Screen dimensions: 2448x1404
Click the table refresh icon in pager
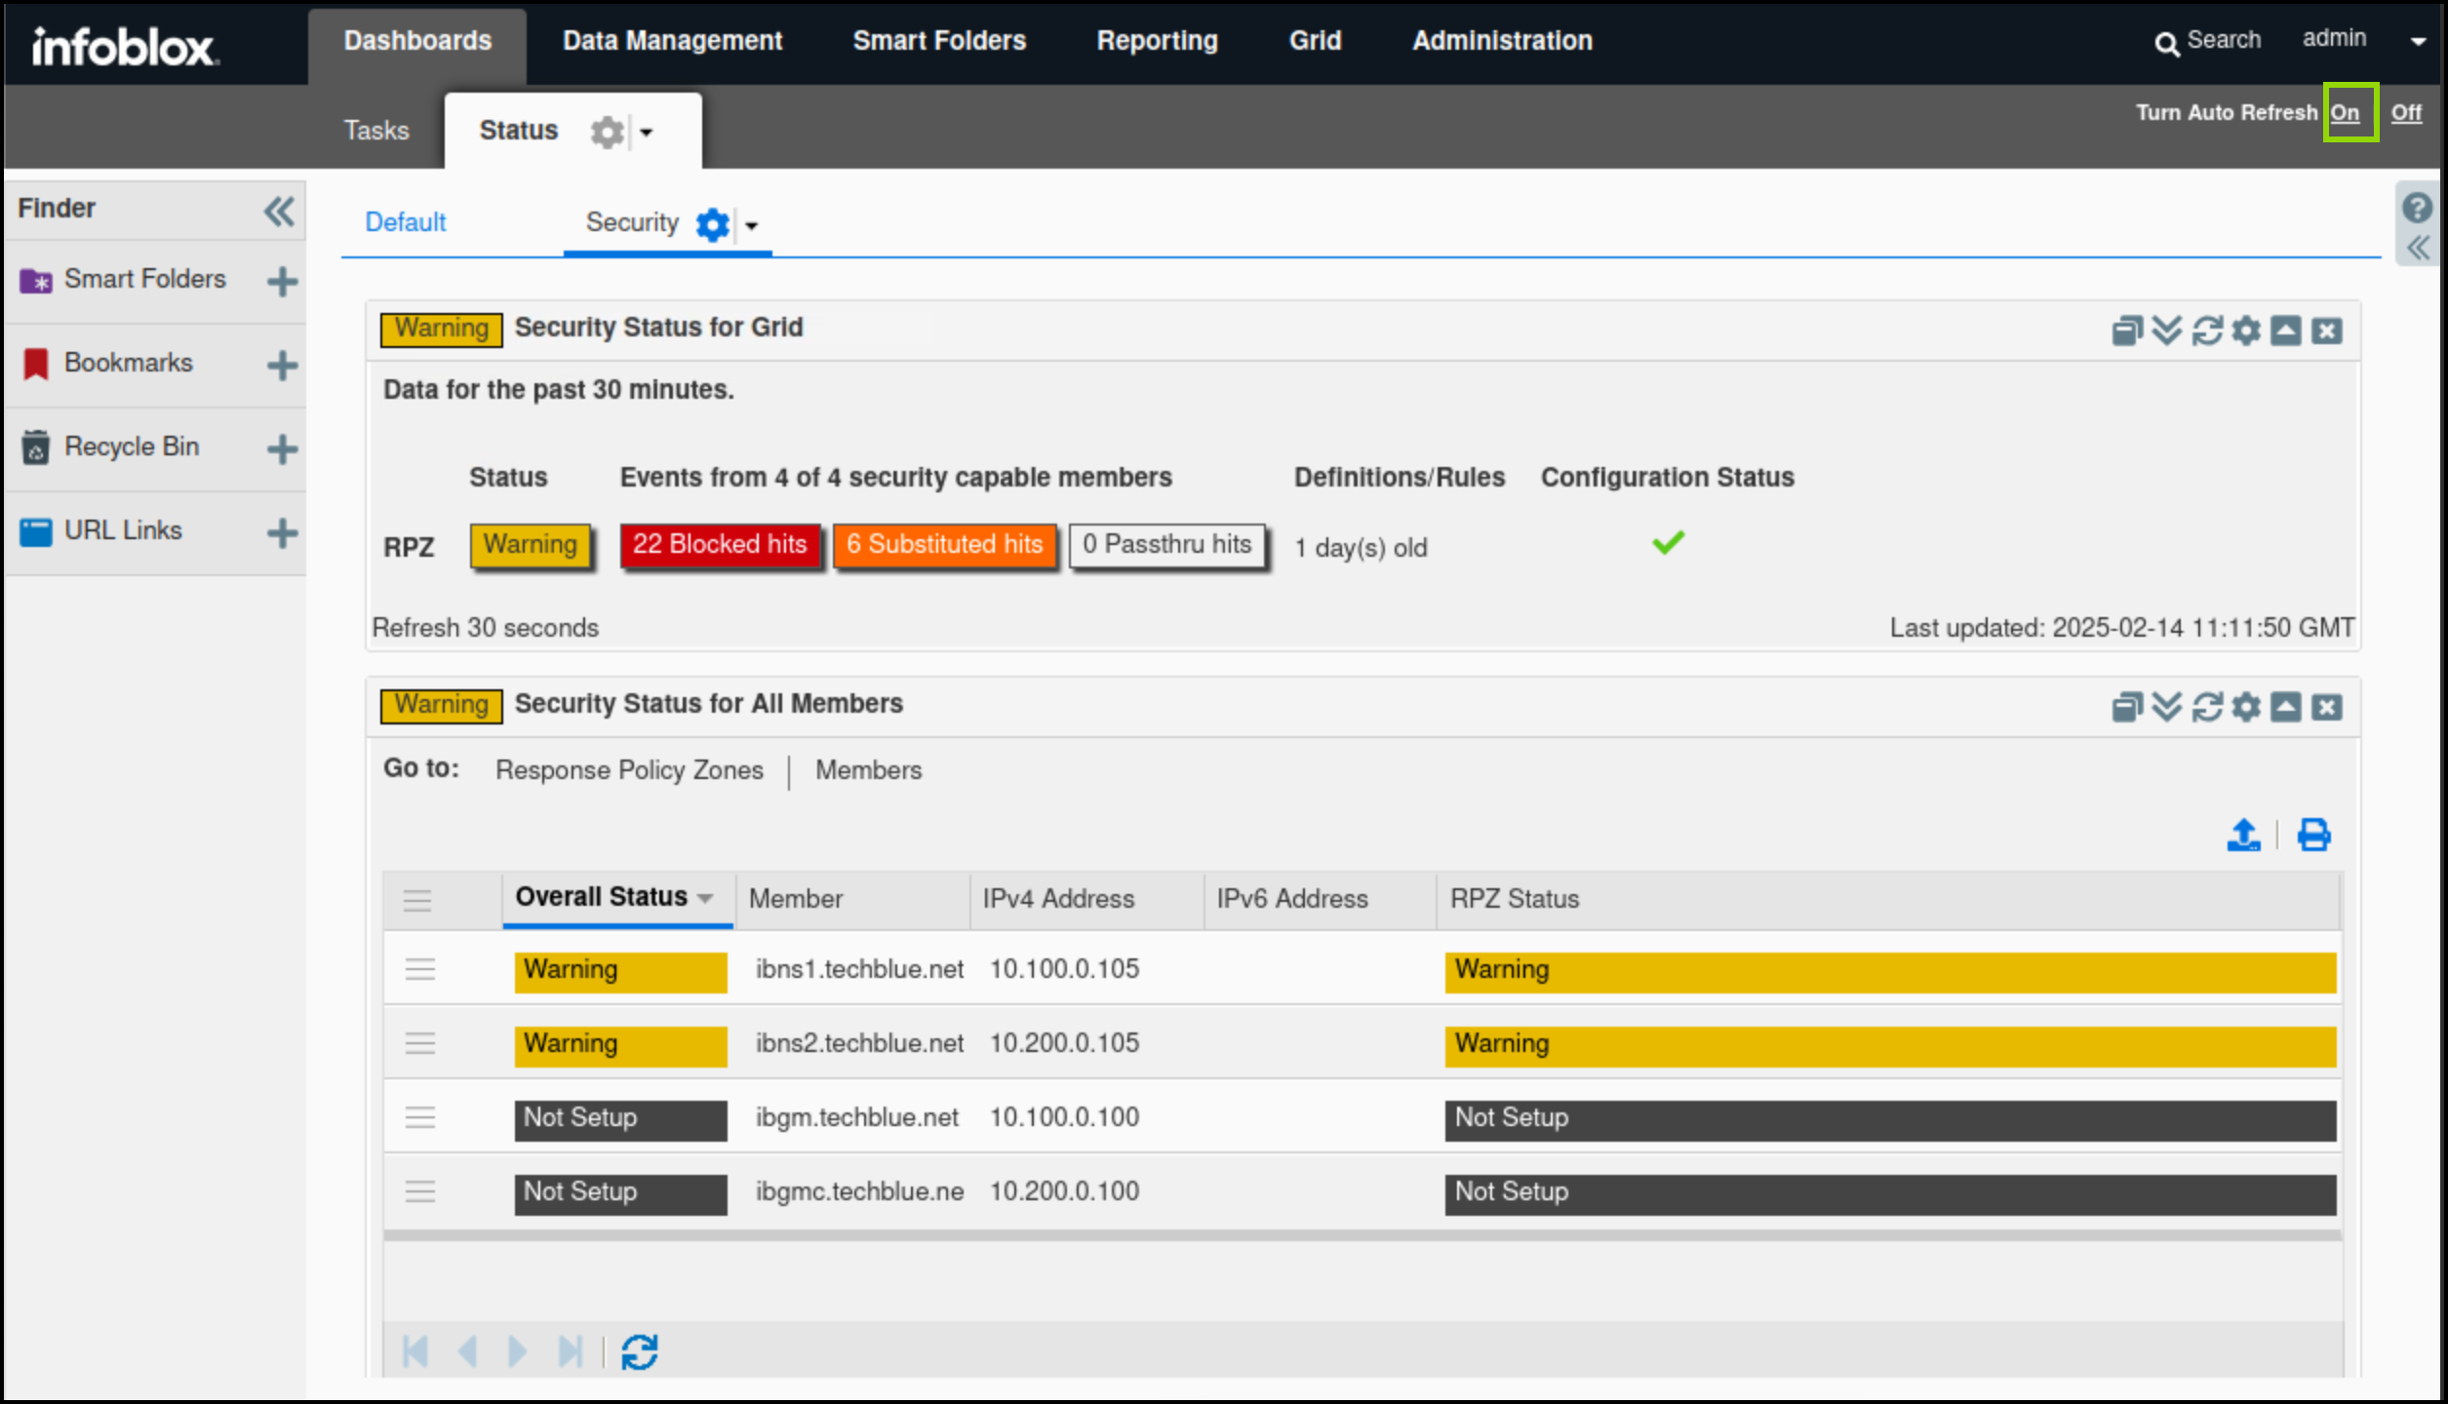pyautogui.click(x=640, y=1351)
